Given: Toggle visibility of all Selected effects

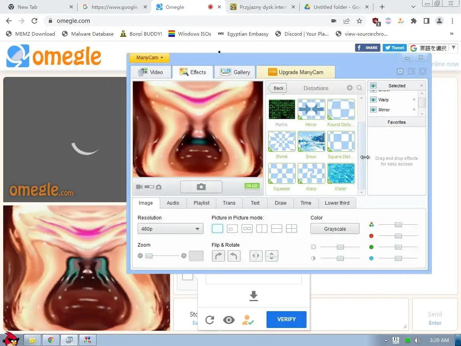Looking at the screenshot, I should click(x=373, y=86).
